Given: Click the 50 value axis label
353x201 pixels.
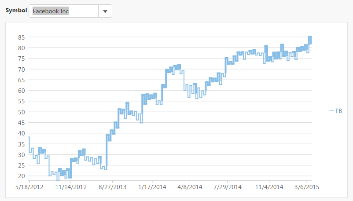Looking at the screenshot, I should [22, 112].
